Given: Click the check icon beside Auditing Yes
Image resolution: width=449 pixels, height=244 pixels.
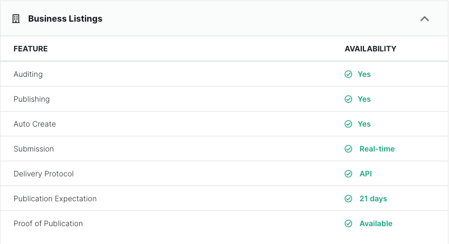Looking at the screenshot, I should 348,74.
